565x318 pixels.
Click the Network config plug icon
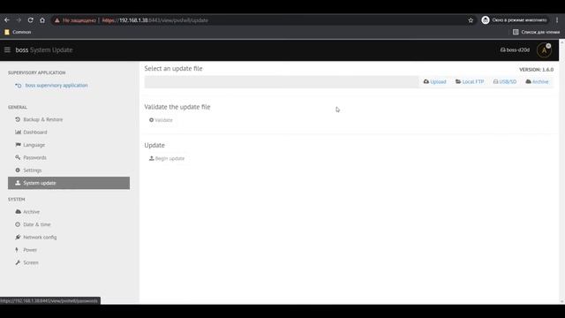tap(18, 237)
